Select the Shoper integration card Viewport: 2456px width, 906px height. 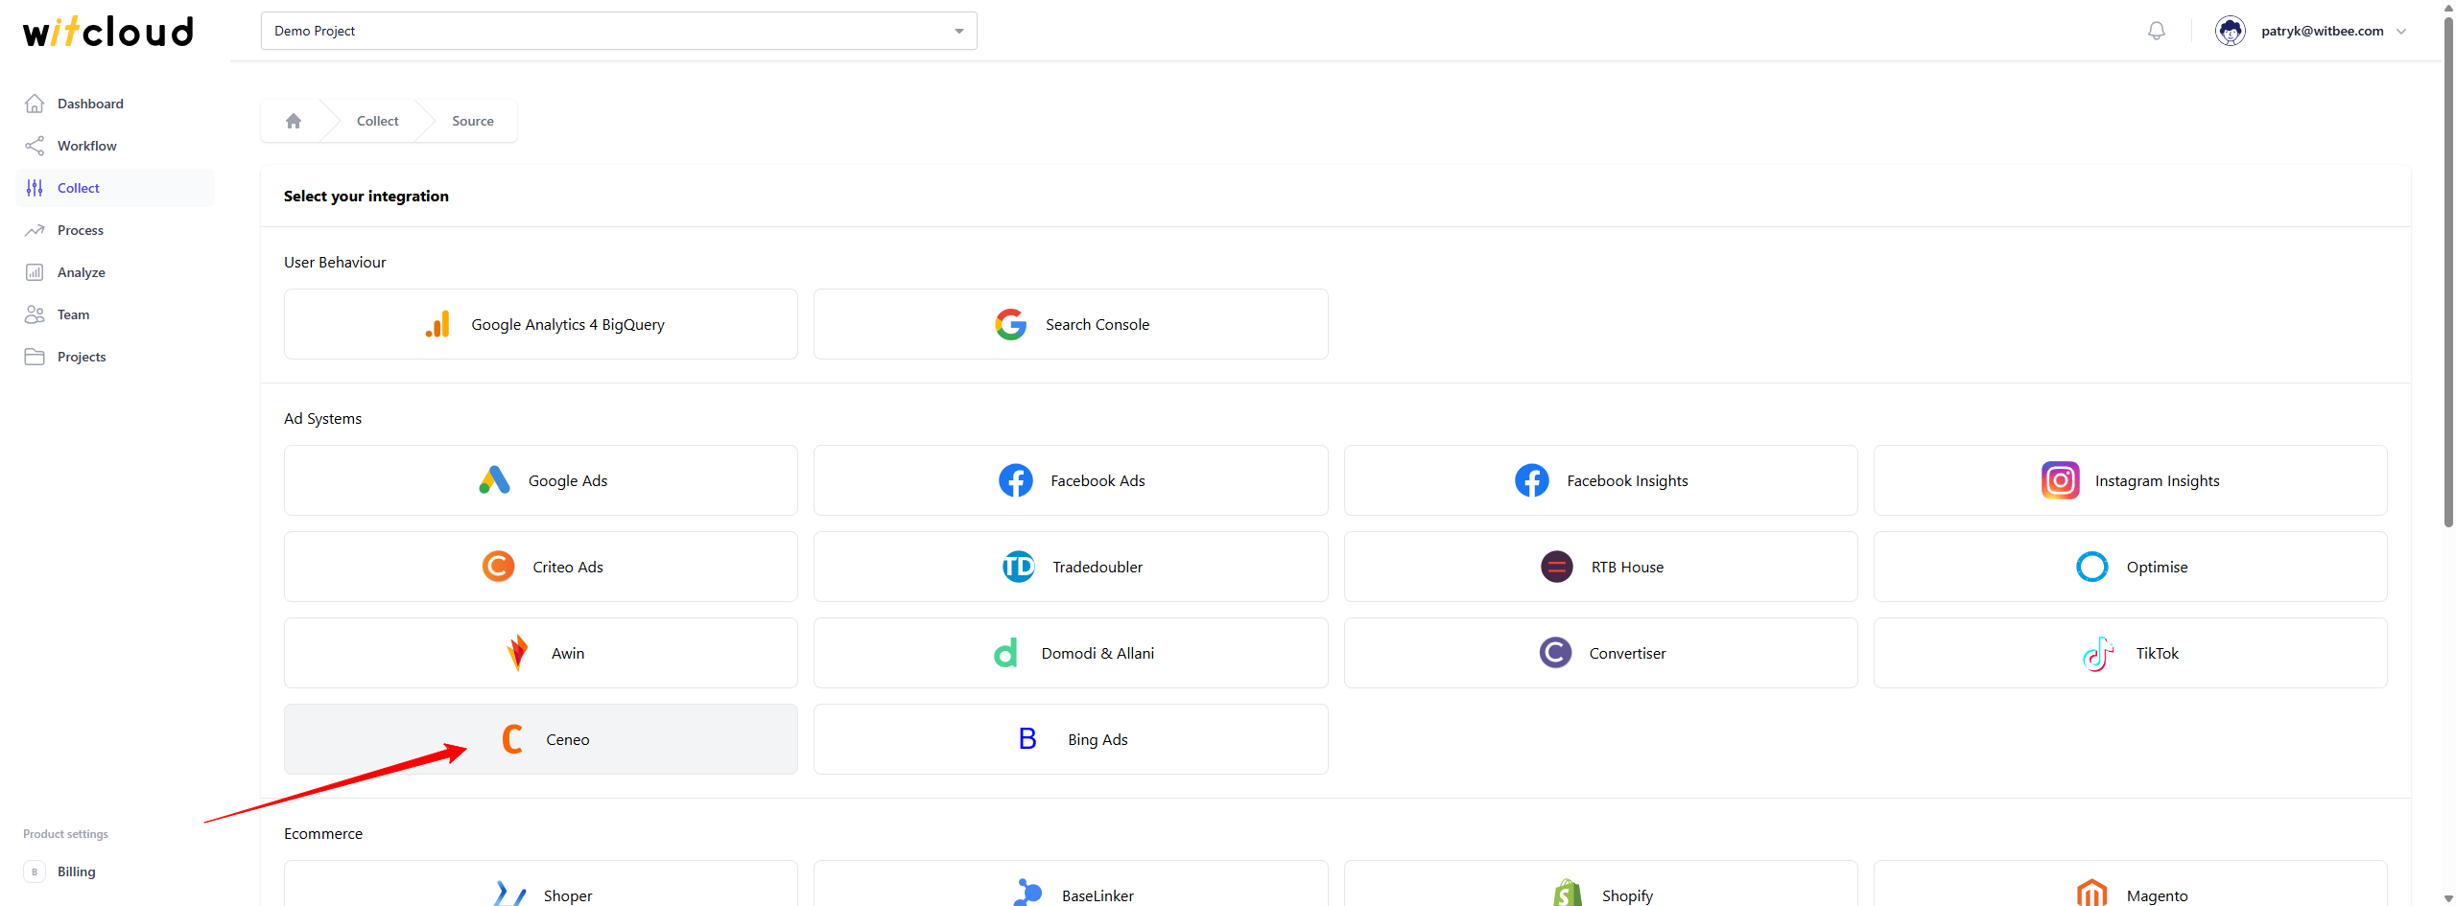tap(541, 883)
